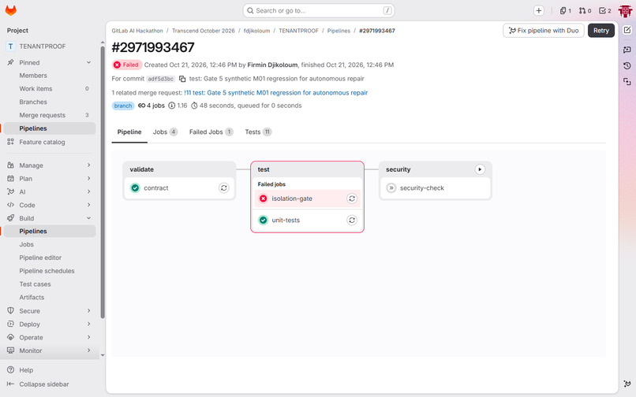Image resolution: width=636 pixels, height=397 pixels.
Task: Open the history icon in right rail
Action: coord(627,65)
